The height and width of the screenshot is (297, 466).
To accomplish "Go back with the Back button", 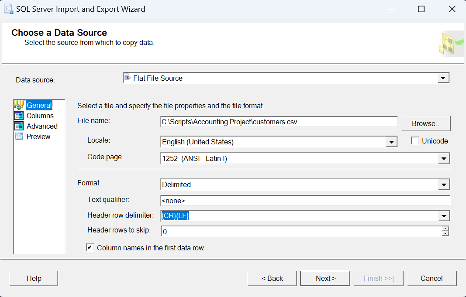I will pos(272,278).
